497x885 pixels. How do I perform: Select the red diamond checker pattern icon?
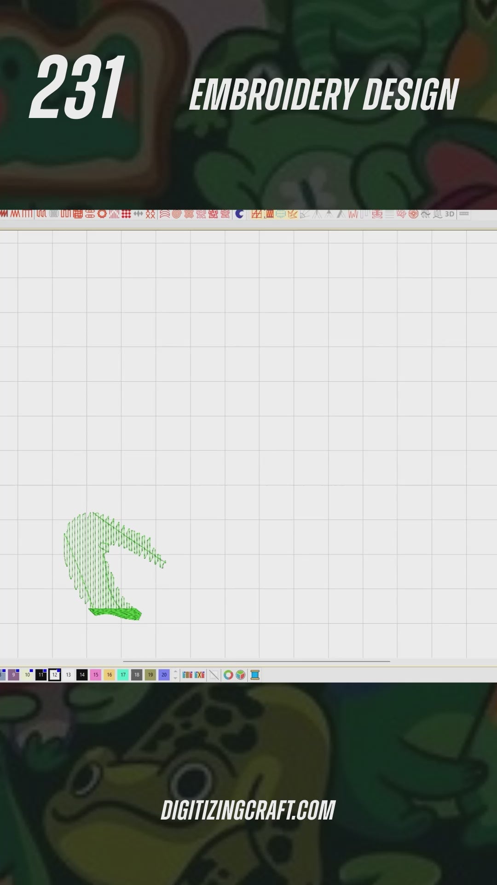(x=126, y=214)
